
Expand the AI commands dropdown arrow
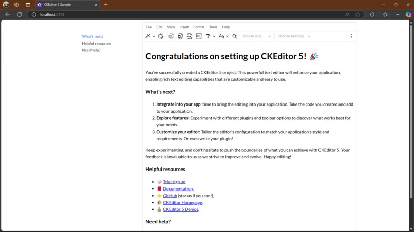(x=154, y=36)
